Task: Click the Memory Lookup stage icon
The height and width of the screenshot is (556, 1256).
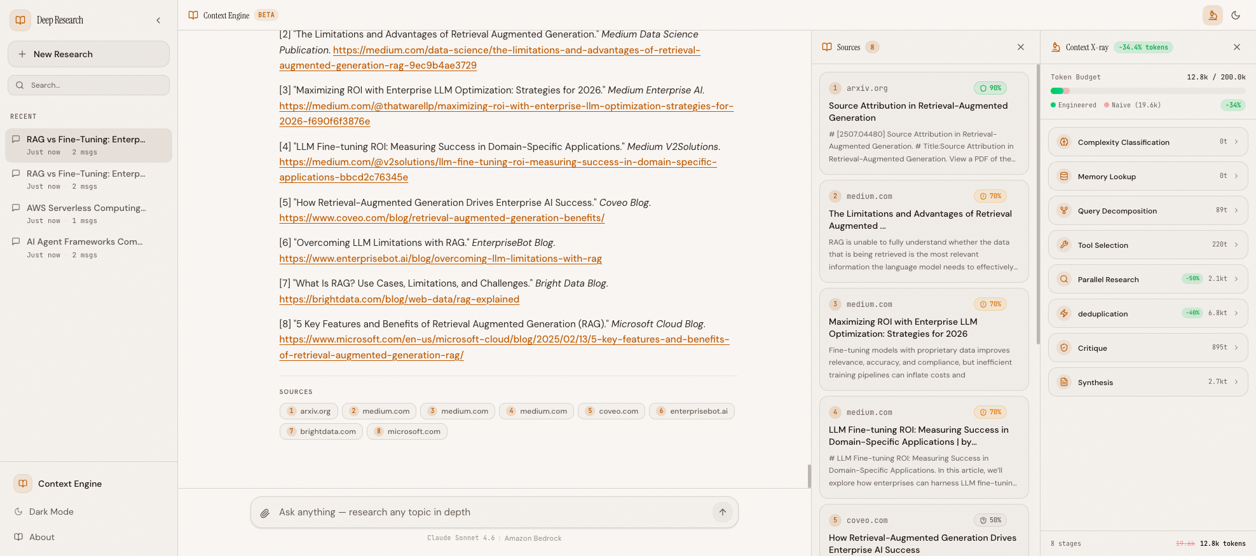Action: [x=1064, y=177]
